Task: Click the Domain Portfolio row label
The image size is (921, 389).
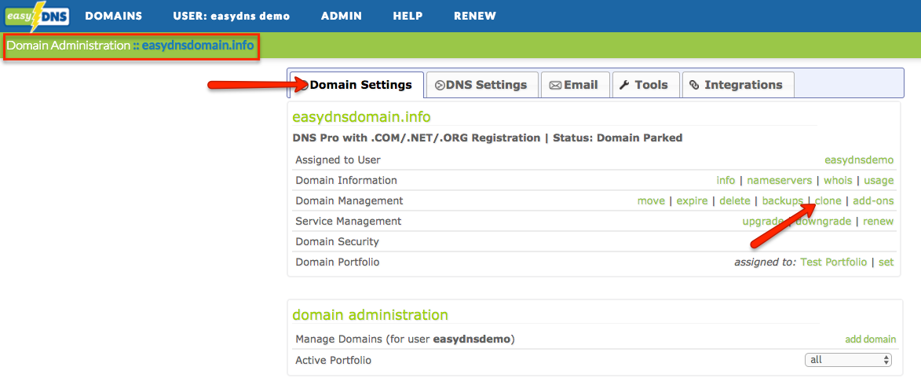Action: point(337,262)
